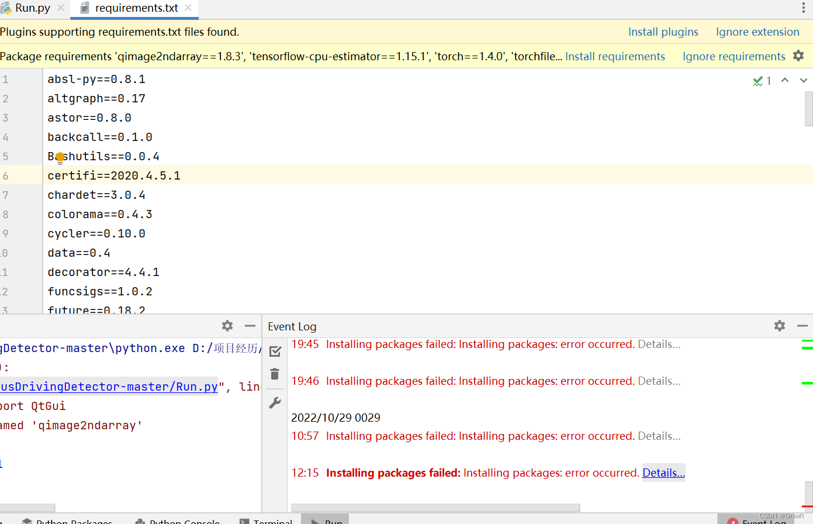Open the Python Packages tool window
Image resolution: width=813 pixels, height=524 pixels.
(x=67, y=520)
